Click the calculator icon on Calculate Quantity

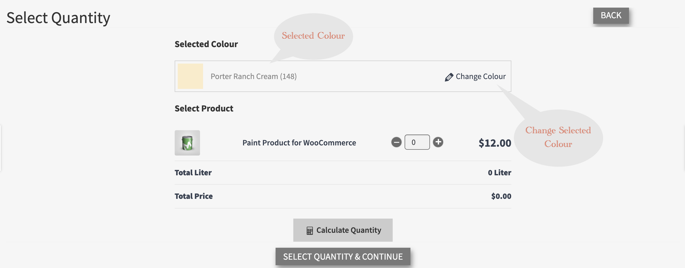pyautogui.click(x=310, y=231)
